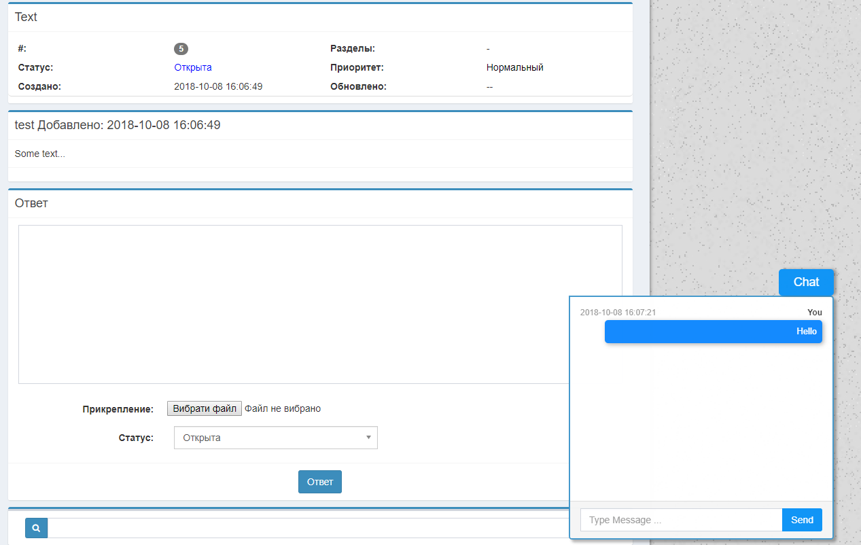The width and height of the screenshot is (861, 545).
Task: Click the "Some text..." message body
Action: [x=40, y=154]
